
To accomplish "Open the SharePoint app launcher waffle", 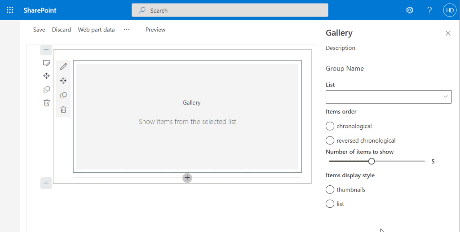I will (x=10, y=10).
